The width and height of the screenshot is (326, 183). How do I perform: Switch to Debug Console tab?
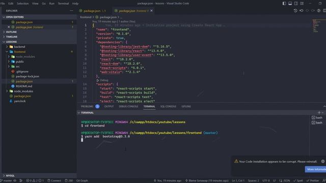click(x=128, y=106)
